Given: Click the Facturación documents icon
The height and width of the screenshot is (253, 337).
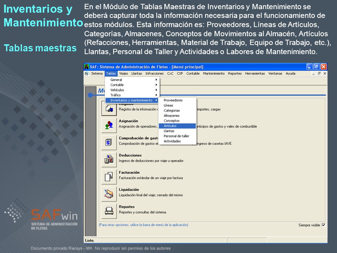Looking at the screenshot, I should pyautogui.click(x=109, y=177).
